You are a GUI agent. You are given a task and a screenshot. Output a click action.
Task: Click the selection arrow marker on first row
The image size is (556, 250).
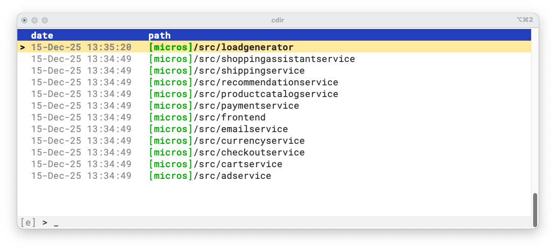click(x=22, y=47)
